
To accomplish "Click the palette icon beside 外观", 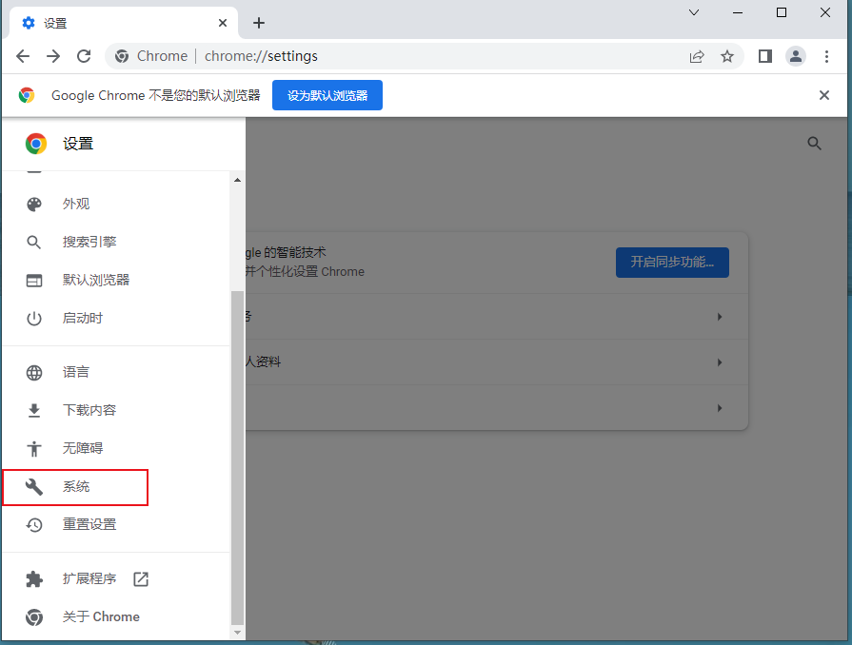I will point(34,205).
